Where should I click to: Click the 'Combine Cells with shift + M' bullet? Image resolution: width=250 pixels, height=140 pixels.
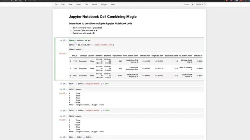85,30
